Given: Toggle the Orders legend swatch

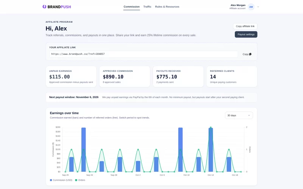Looking at the screenshot, I should click(76, 180).
